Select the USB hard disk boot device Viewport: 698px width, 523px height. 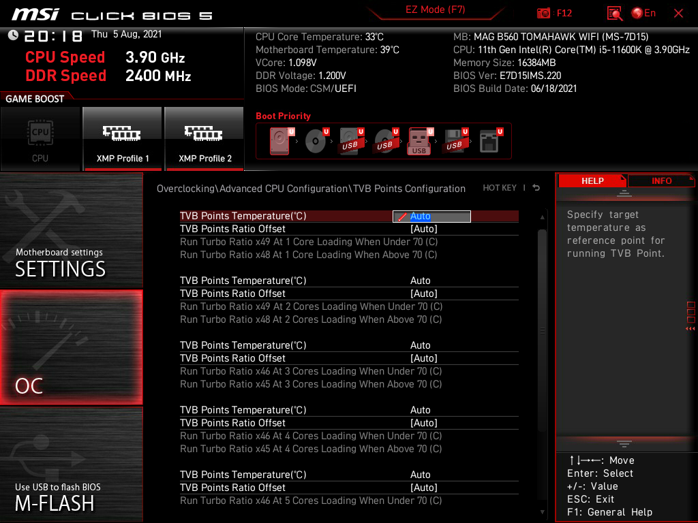pyautogui.click(x=351, y=141)
